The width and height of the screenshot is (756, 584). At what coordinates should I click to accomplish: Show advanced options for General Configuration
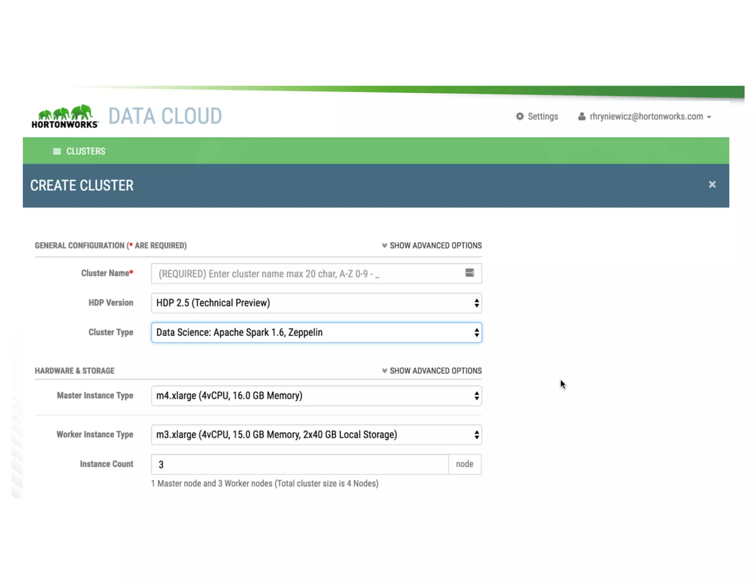436,245
